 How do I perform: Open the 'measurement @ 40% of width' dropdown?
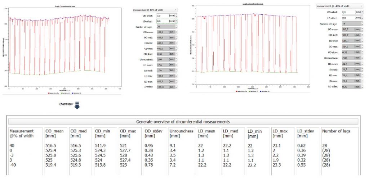click(x=155, y=10)
